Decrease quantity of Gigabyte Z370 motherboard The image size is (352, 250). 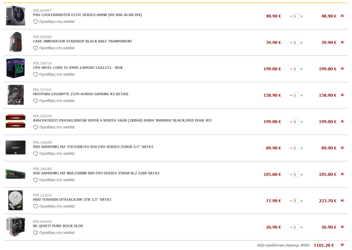point(291,95)
